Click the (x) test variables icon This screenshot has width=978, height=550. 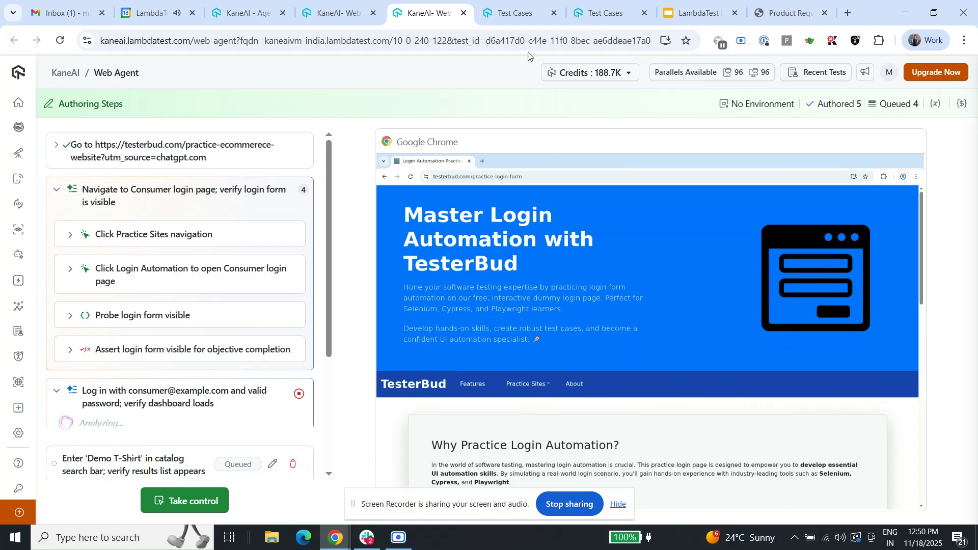pyautogui.click(x=935, y=103)
